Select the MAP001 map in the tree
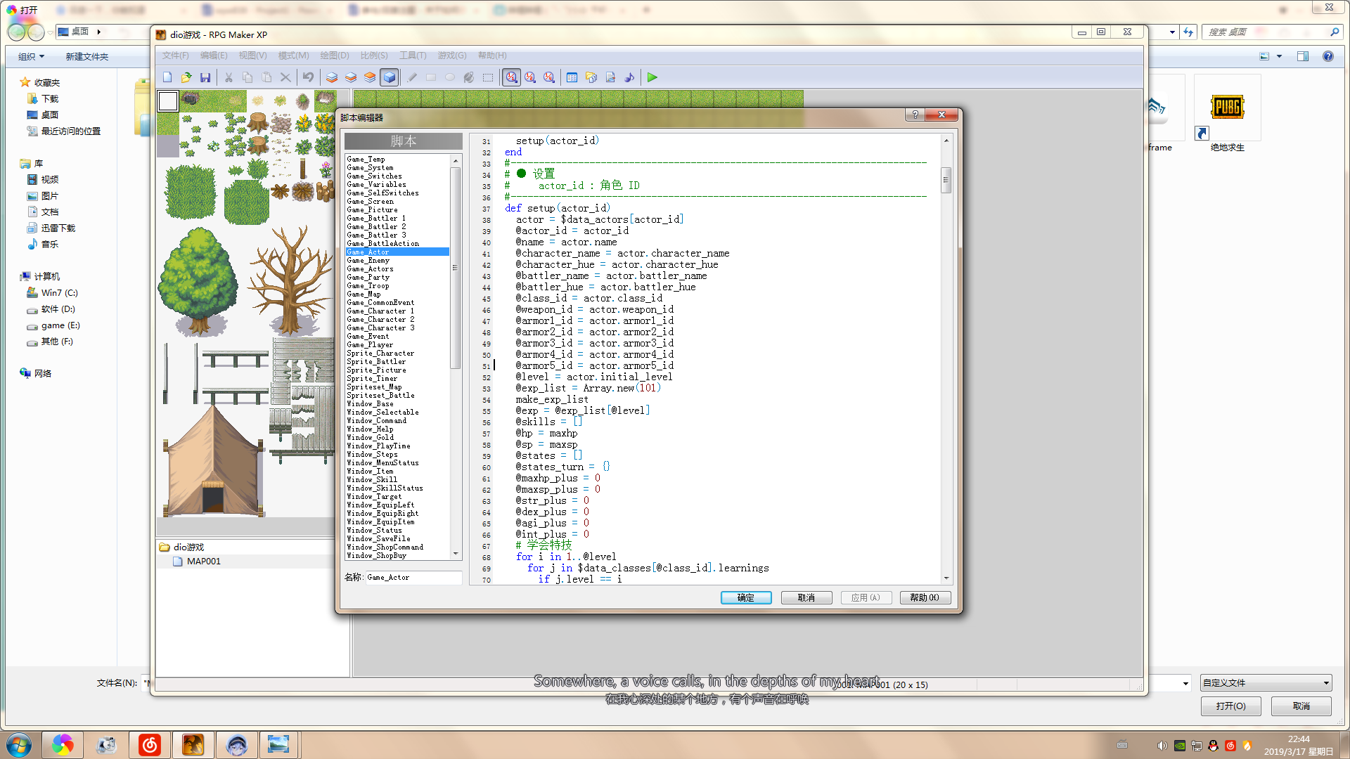The height and width of the screenshot is (759, 1350). [203, 562]
